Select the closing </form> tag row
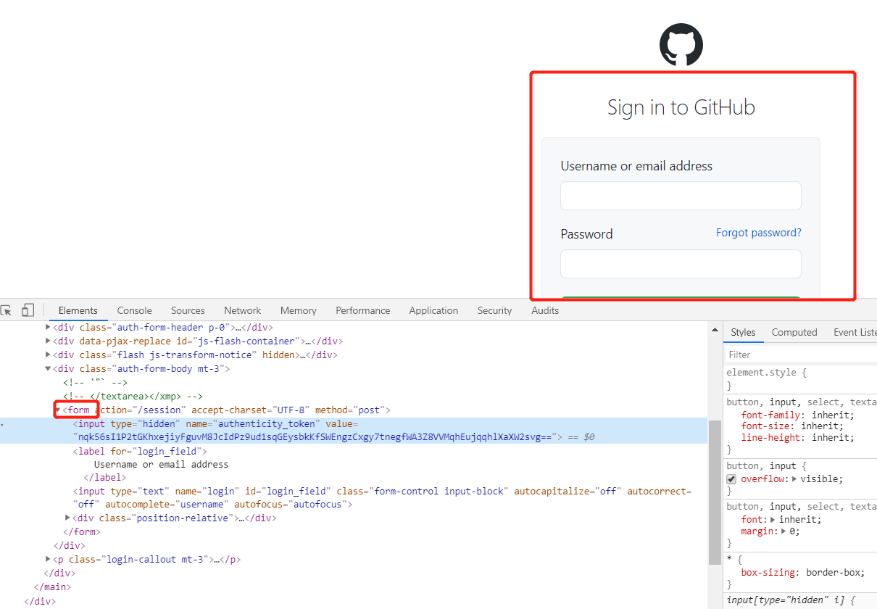This screenshot has width=877, height=609. click(81, 531)
